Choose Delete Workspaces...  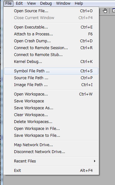click(x=51, y=122)
